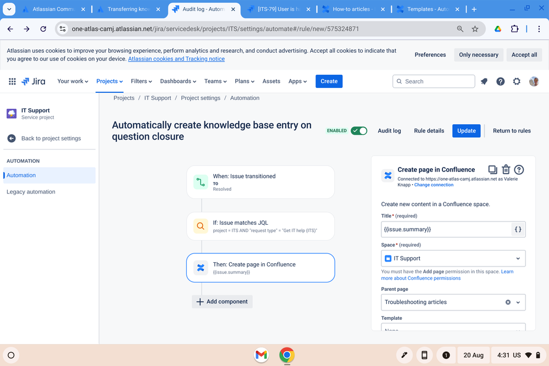Open the Jira app switcher grid icon
The image size is (549, 366).
click(x=12, y=81)
